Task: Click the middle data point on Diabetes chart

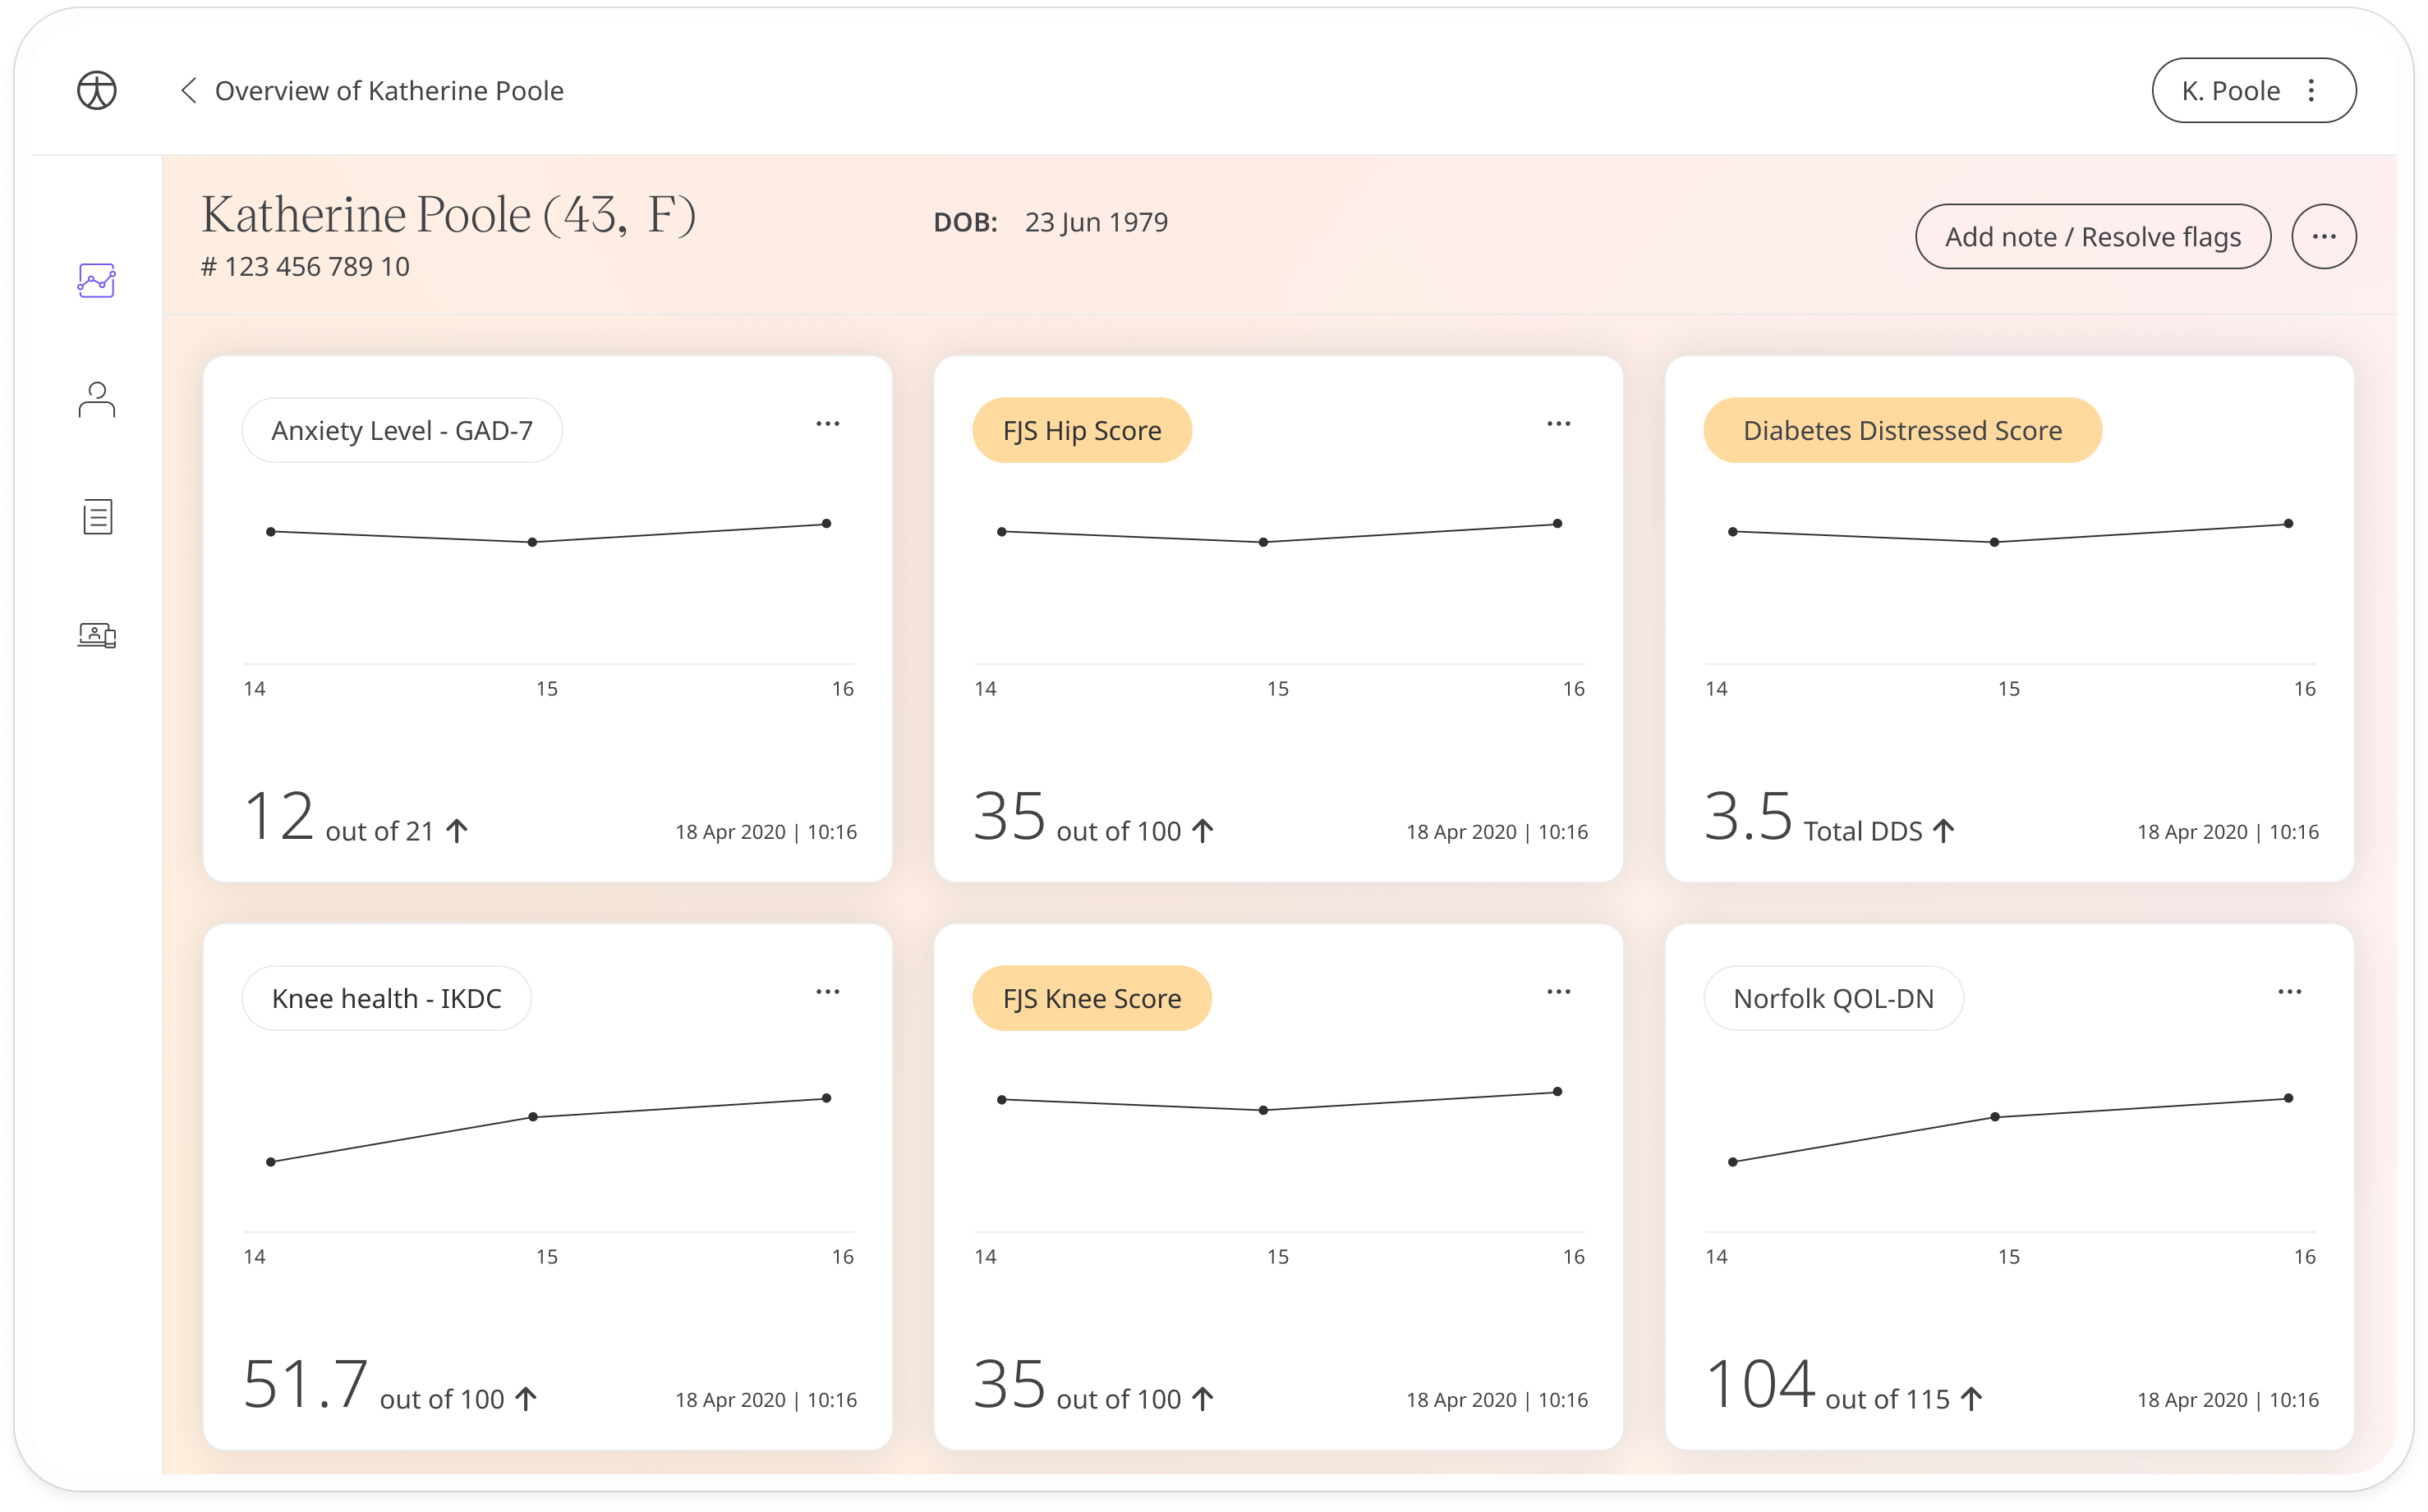Action: click(x=1993, y=542)
